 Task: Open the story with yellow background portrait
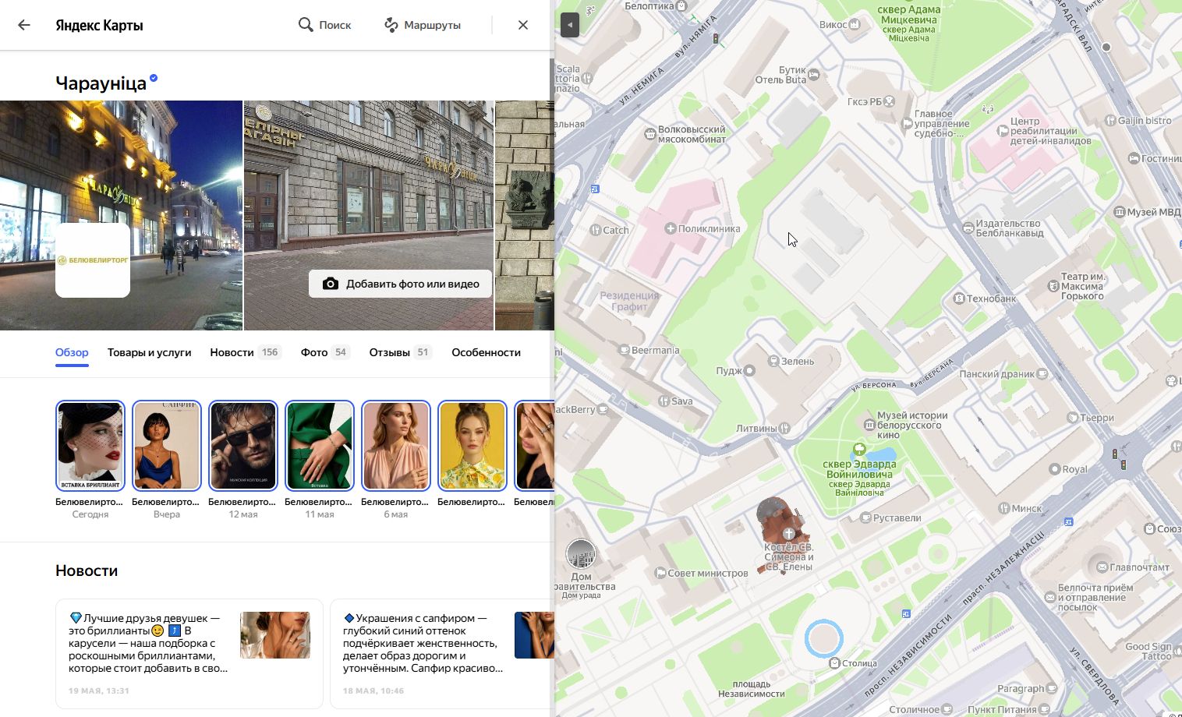[x=472, y=446]
